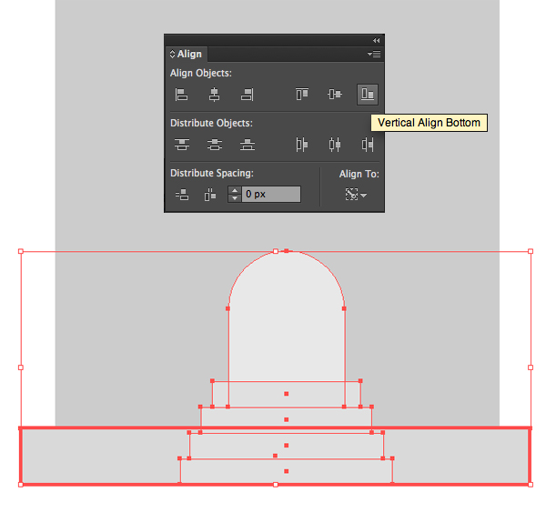This screenshot has height=523, width=546.
Task: Cycle panel view via arrows beside Align title
Action: [172, 54]
